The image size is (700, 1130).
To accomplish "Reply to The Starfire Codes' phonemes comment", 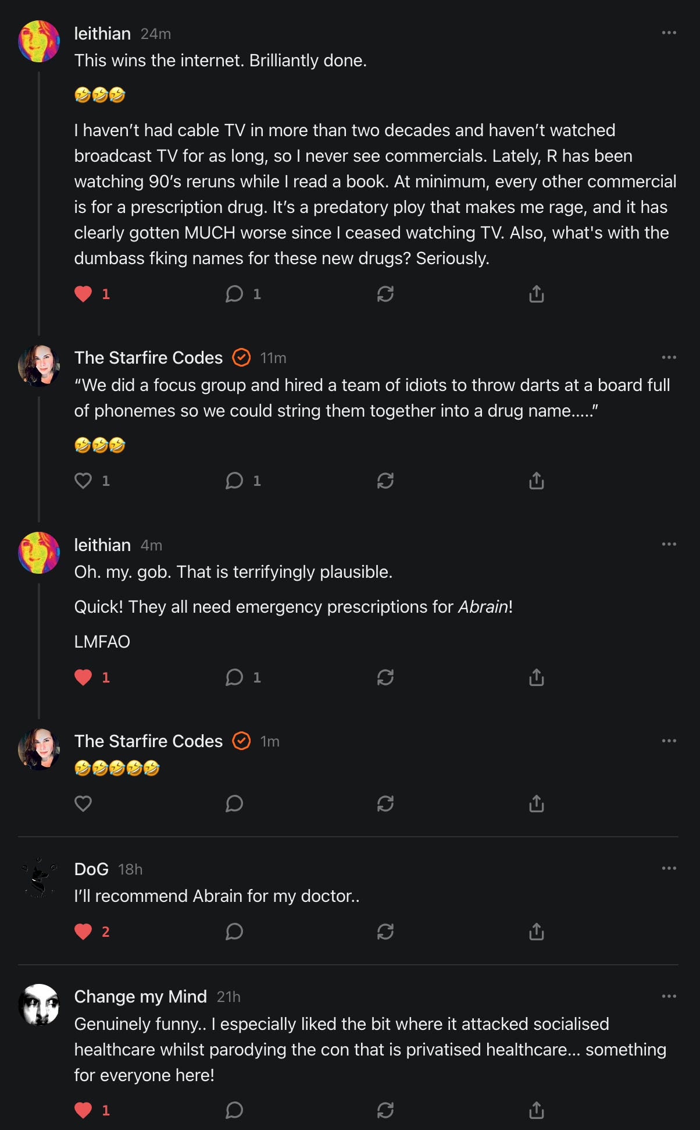I will click(234, 481).
